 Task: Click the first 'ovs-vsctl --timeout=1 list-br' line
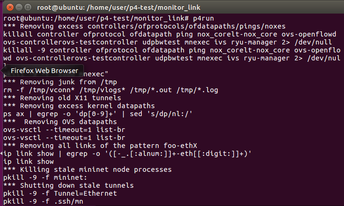pyautogui.click(x=64, y=130)
